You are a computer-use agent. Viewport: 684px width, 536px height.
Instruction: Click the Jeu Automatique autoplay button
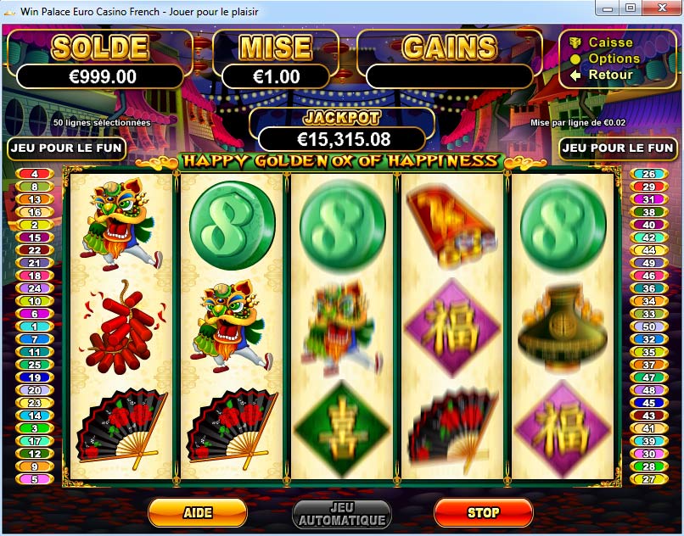[342, 514]
